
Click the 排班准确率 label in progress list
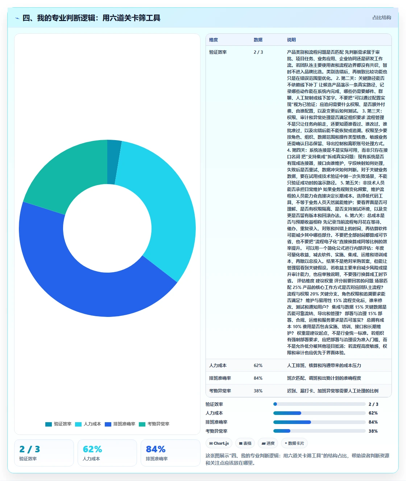(x=216, y=422)
